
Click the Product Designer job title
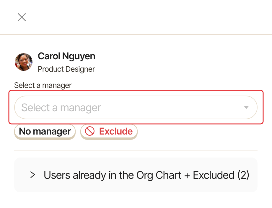pyautogui.click(x=66, y=69)
